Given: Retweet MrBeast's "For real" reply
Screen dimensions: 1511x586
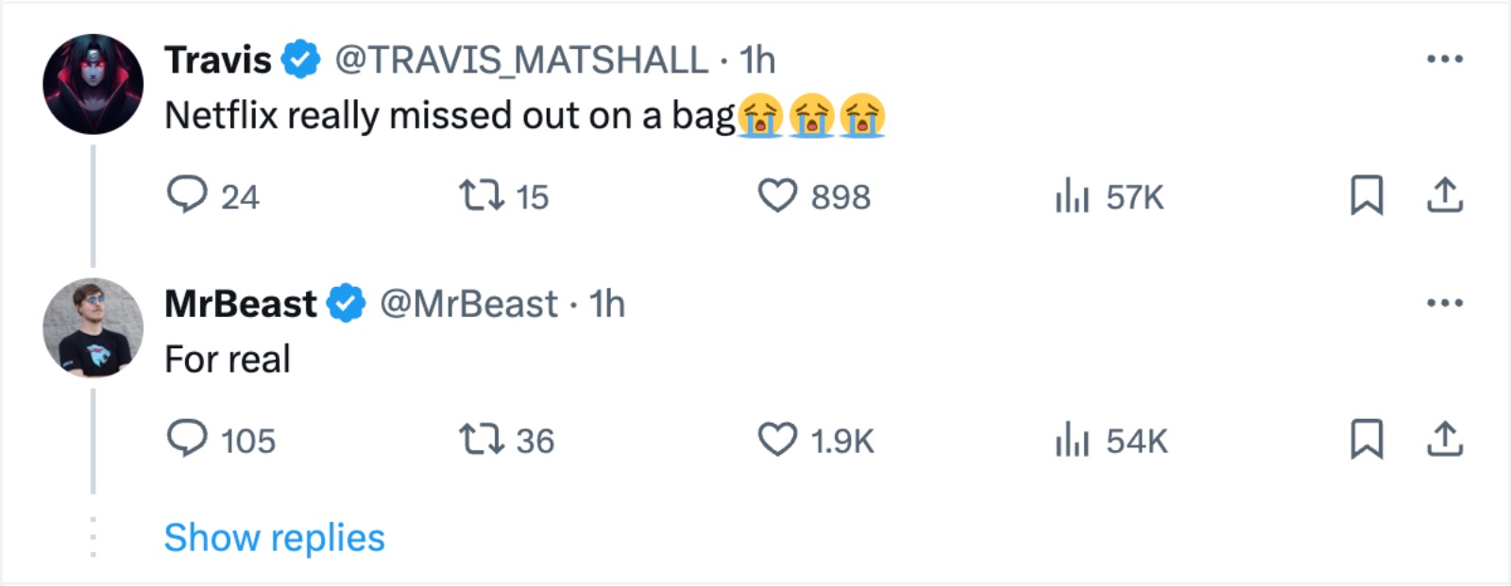Looking at the screenshot, I should click(x=482, y=440).
